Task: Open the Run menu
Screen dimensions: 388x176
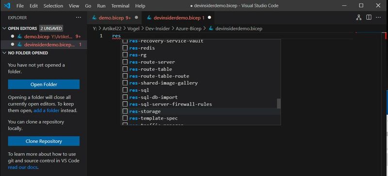Action: tap(101, 6)
